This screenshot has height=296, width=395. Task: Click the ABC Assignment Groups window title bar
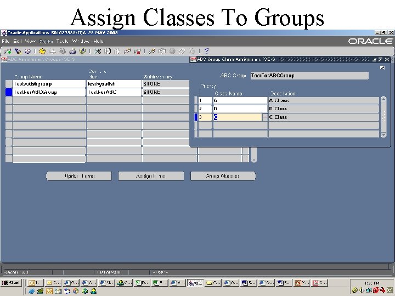95,59
